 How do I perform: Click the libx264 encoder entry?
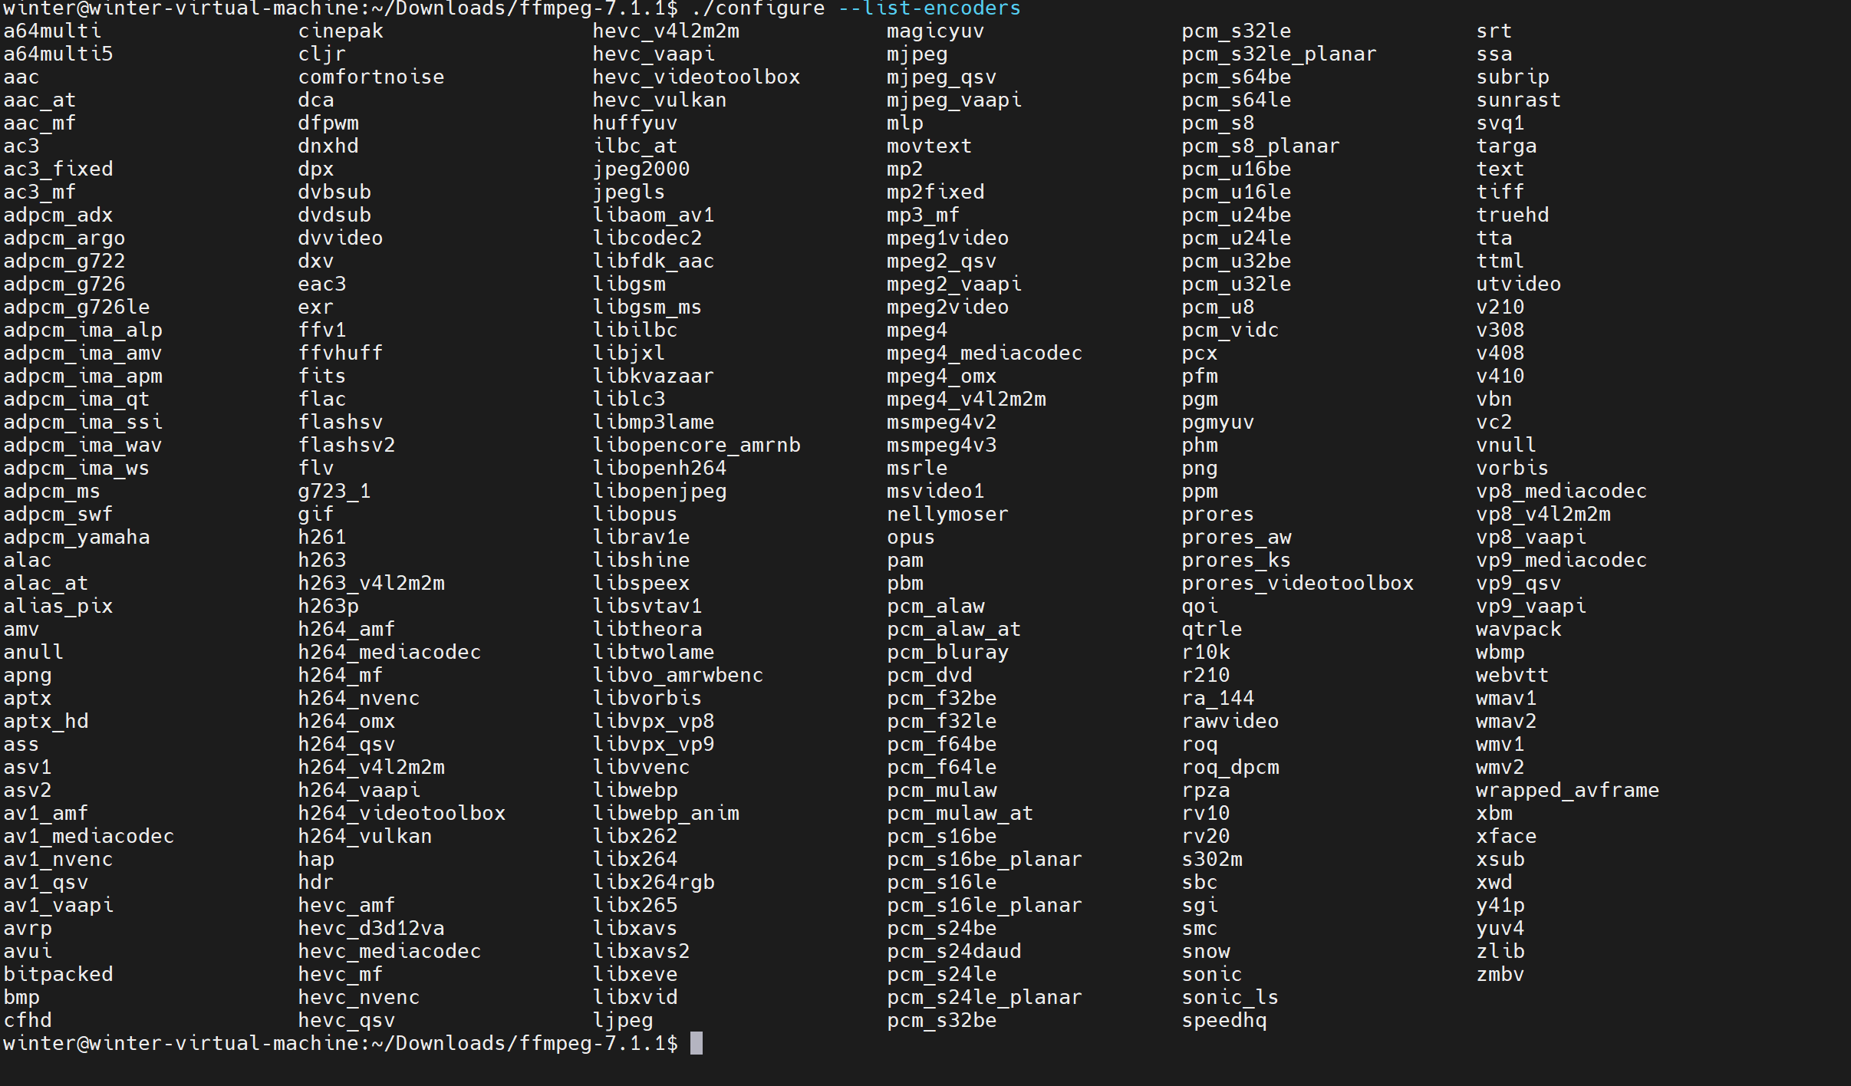point(634,859)
